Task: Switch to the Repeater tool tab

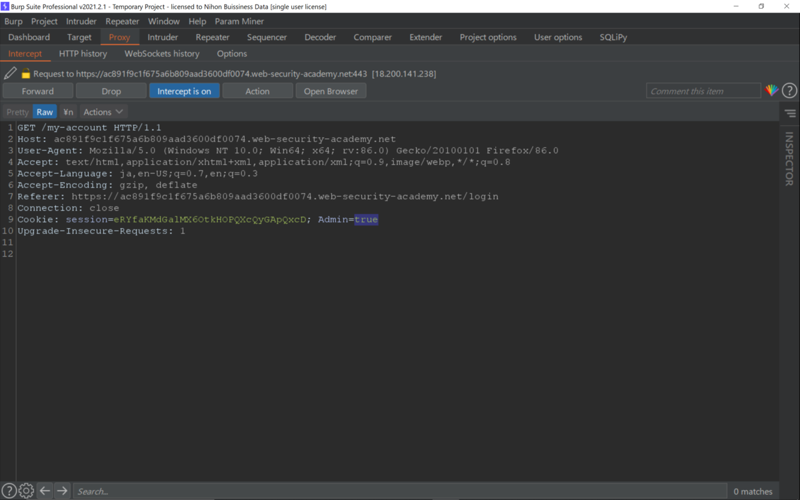Action: click(213, 37)
